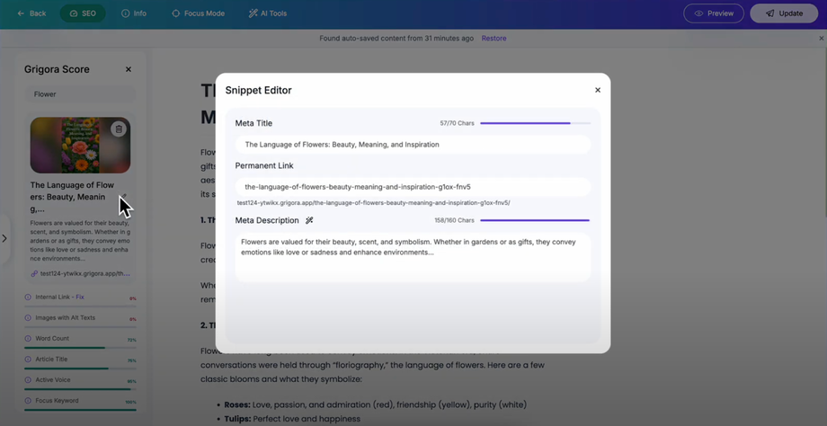The width and height of the screenshot is (827, 426).
Task: Switch to the Info tab
Action: [134, 13]
